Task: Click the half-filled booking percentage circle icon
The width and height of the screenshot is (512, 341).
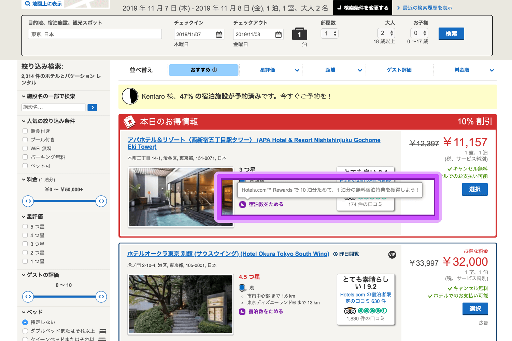Action: pyautogui.click(x=130, y=96)
